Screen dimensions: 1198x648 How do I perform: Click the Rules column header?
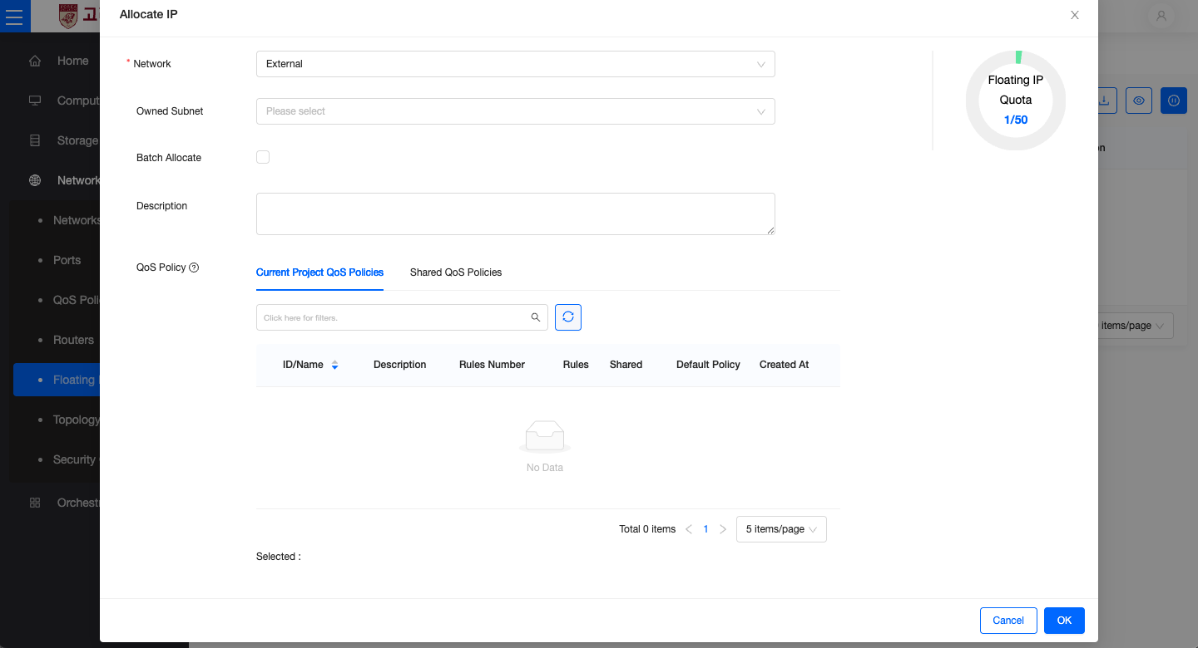576,365
